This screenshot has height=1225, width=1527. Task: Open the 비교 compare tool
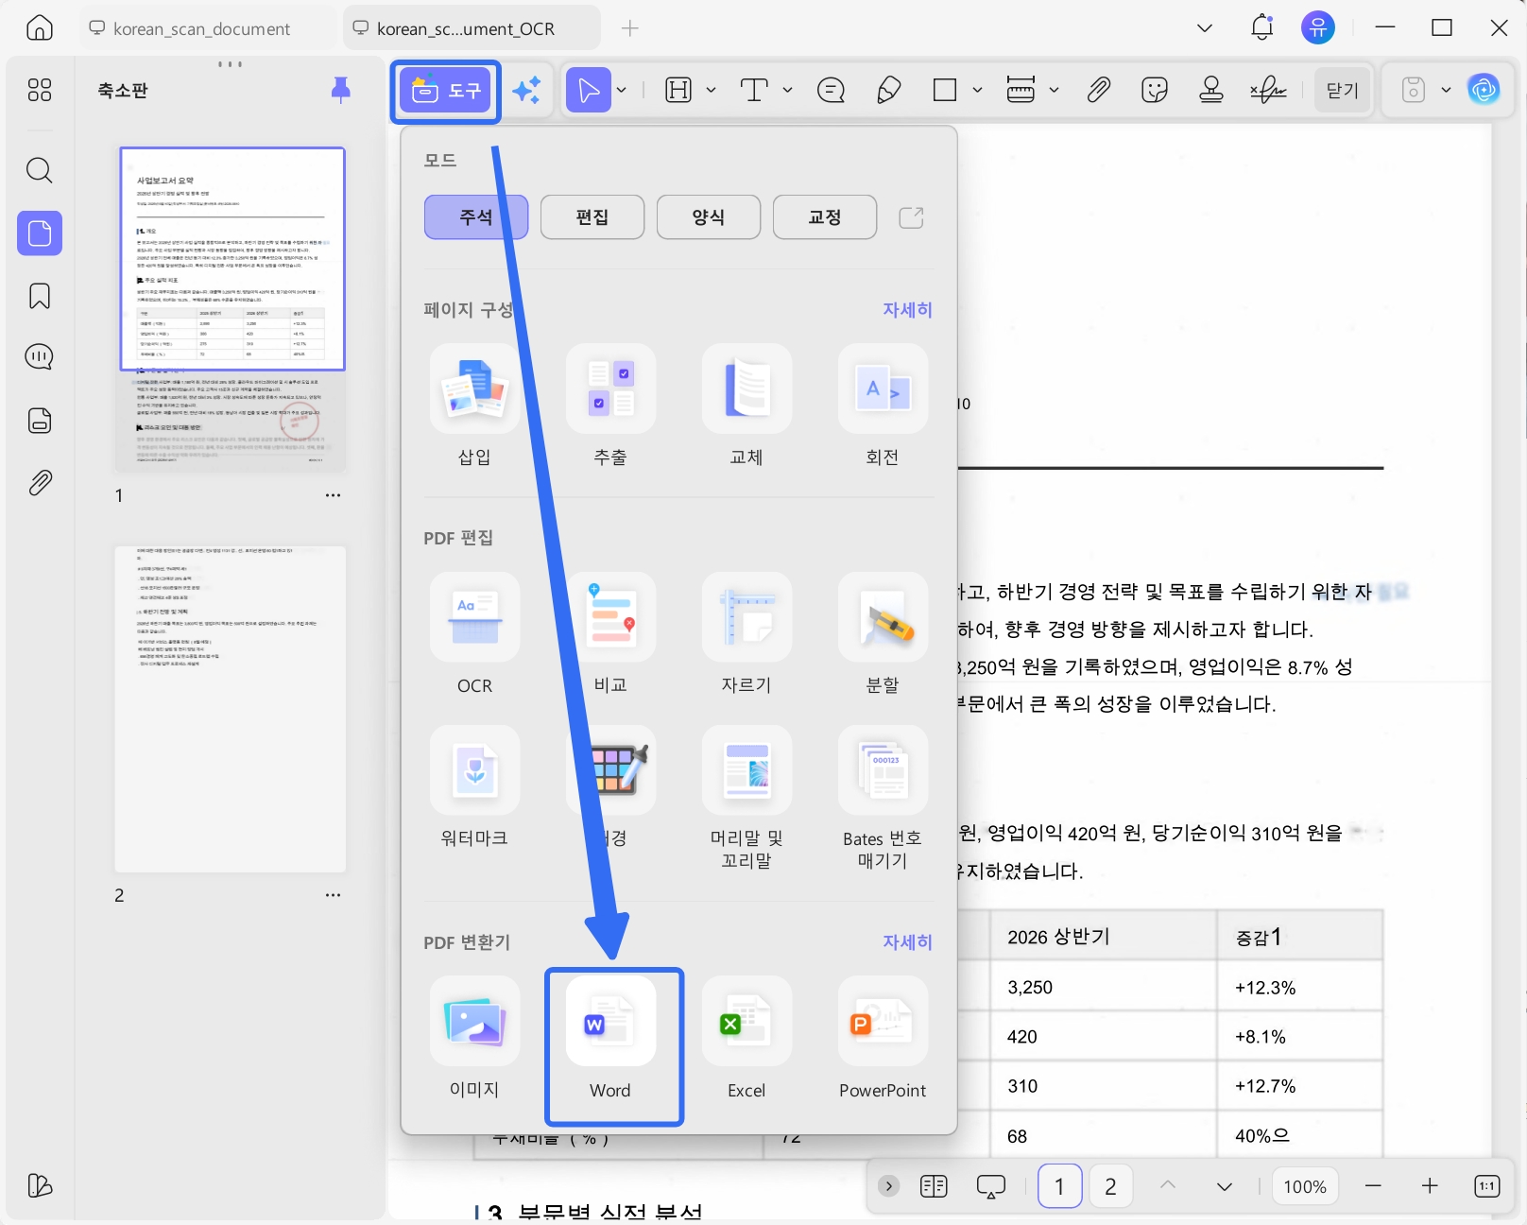pos(610,634)
